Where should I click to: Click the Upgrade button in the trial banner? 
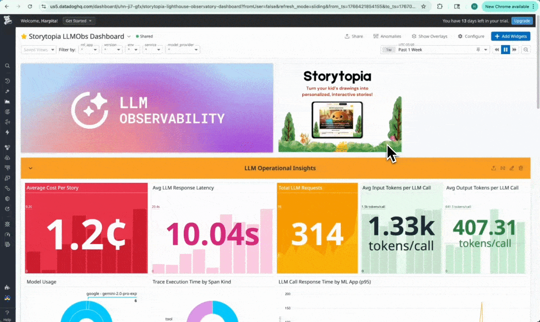tap(522, 21)
